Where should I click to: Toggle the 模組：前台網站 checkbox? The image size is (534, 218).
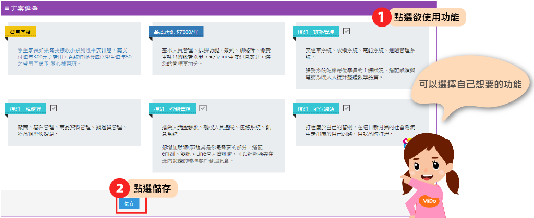(x=346, y=108)
